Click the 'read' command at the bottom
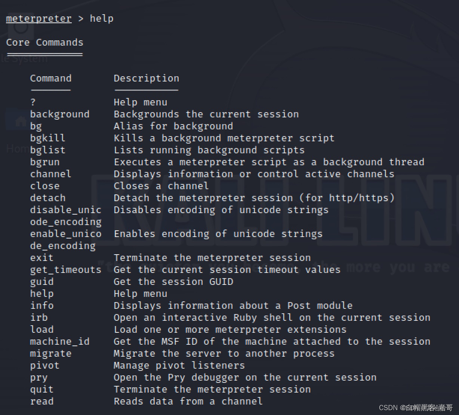This screenshot has width=459, height=415. click(41, 401)
